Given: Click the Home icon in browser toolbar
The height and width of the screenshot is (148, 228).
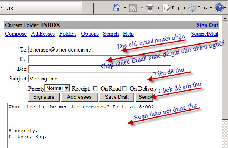Looking at the screenshot, I should coord(117,8).
